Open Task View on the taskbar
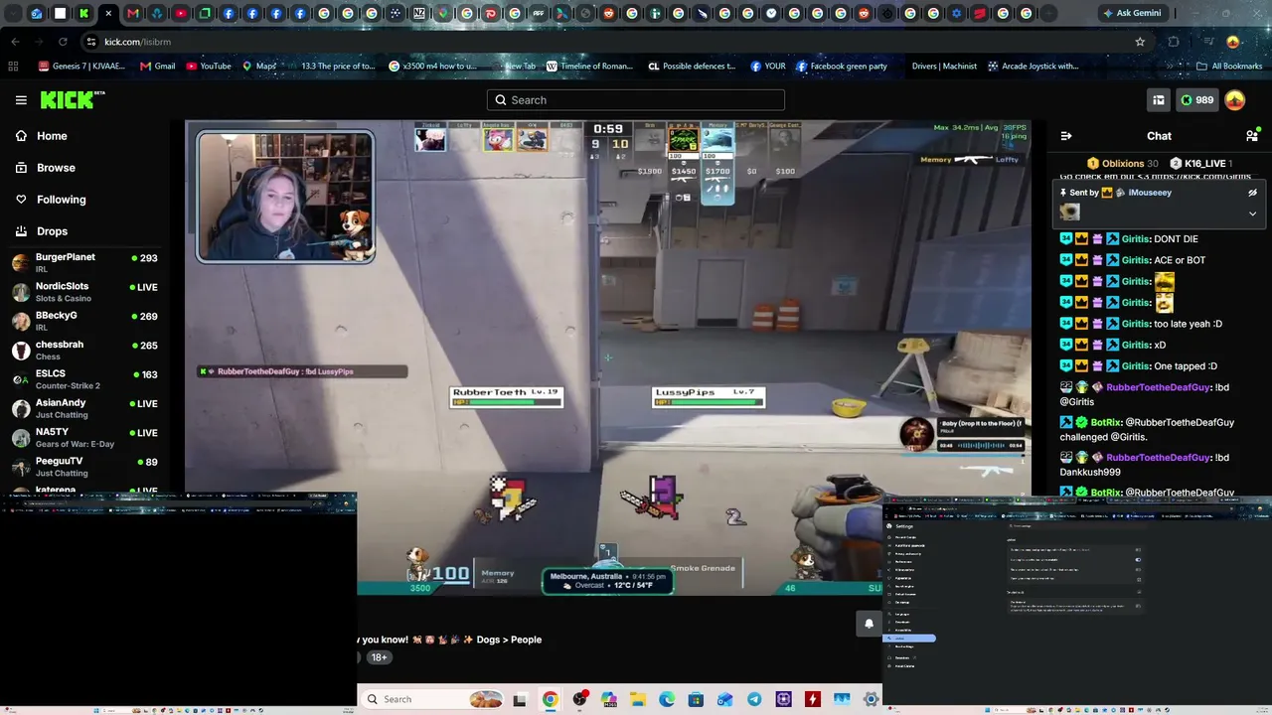The image size is (1272, 715). click(x=520, y=699)
